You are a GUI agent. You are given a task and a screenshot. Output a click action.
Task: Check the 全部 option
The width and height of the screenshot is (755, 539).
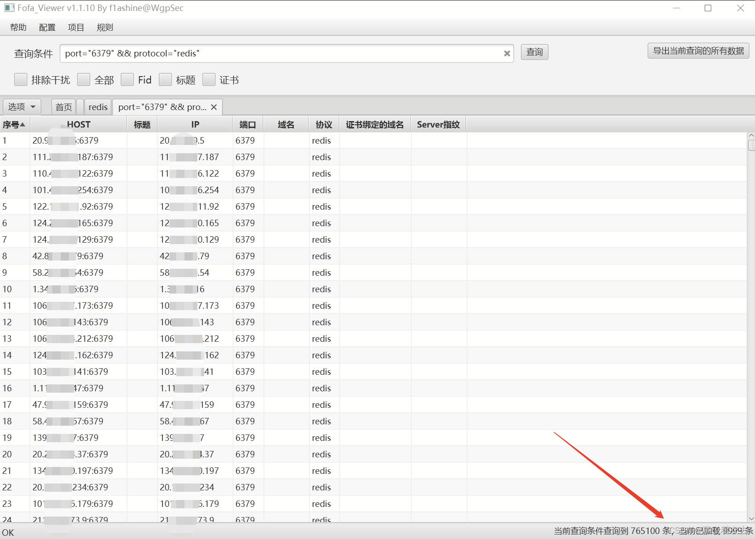pyautogui.click(x=84, y=79)
